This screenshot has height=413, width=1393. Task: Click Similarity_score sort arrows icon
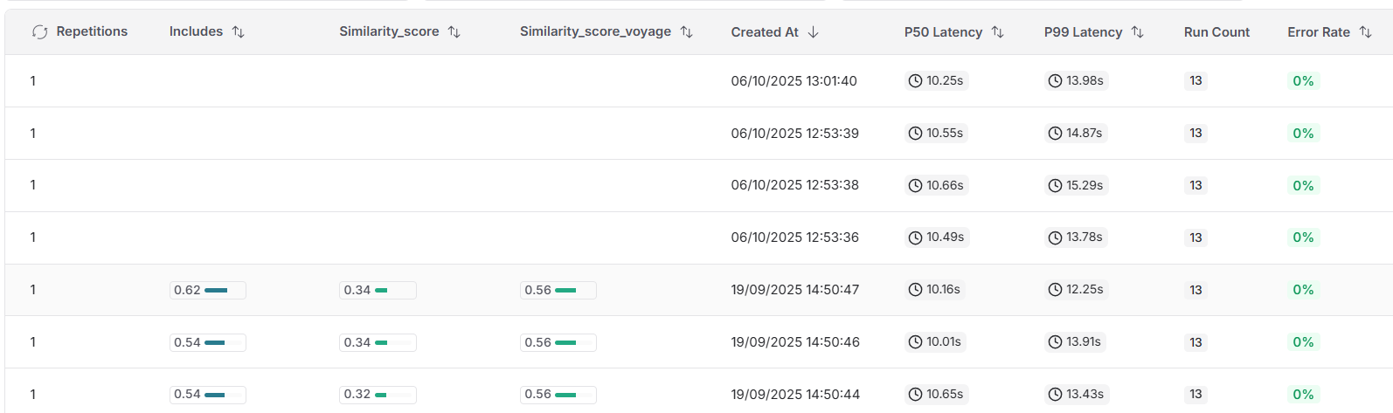[454, 32]
